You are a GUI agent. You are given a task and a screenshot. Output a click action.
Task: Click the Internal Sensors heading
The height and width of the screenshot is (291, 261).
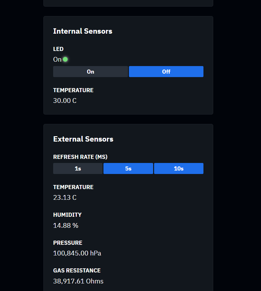click(x=83, y=31)
